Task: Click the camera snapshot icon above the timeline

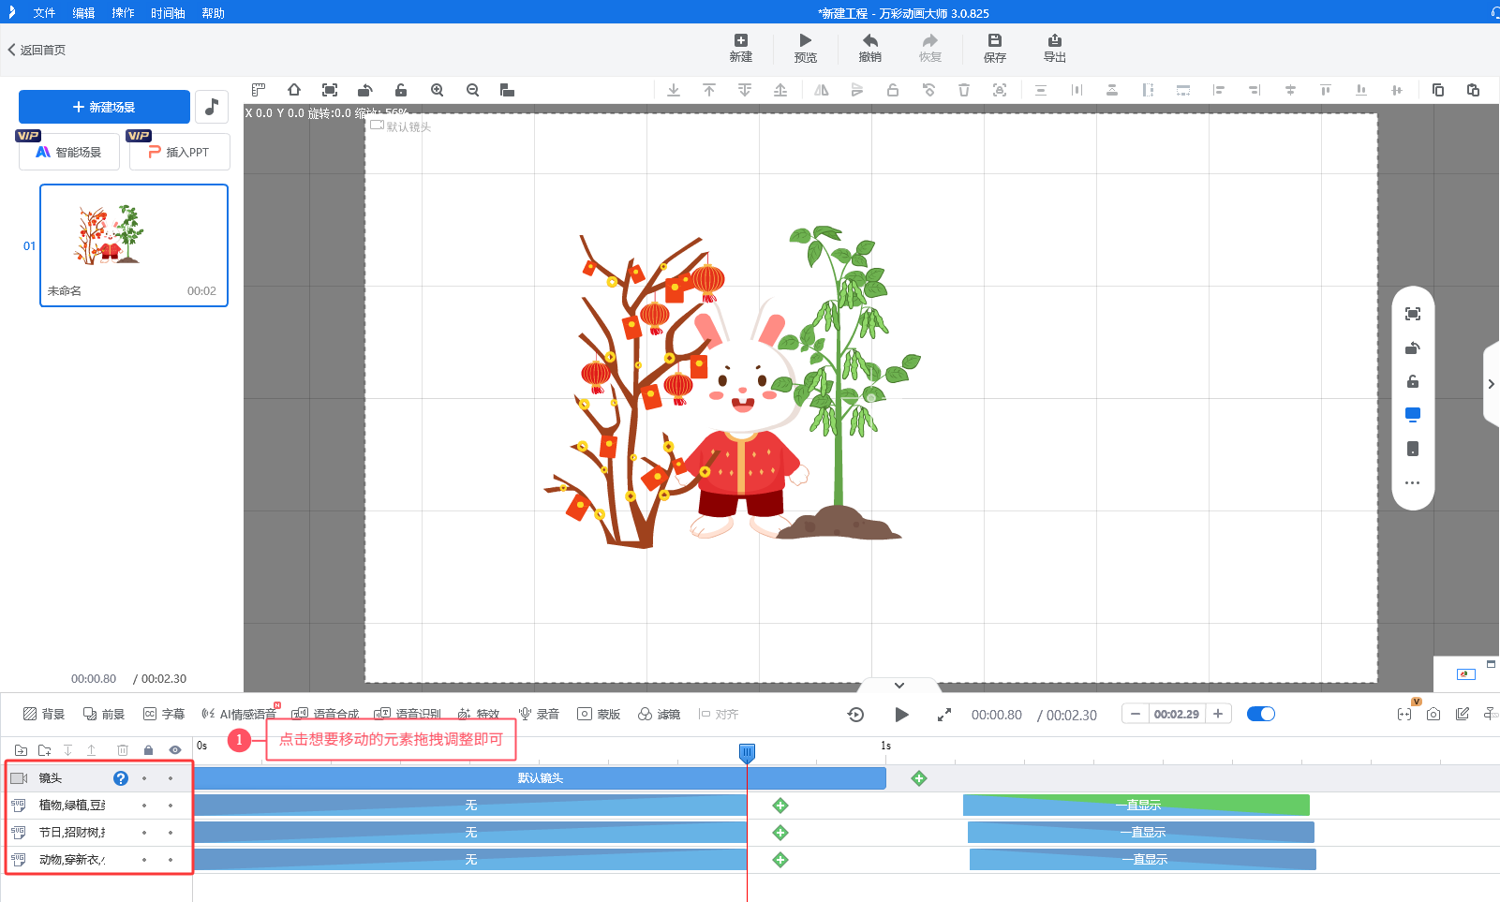Action: (1433, 714)
